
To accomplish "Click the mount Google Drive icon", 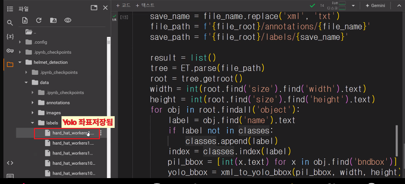I will [53, 20].
